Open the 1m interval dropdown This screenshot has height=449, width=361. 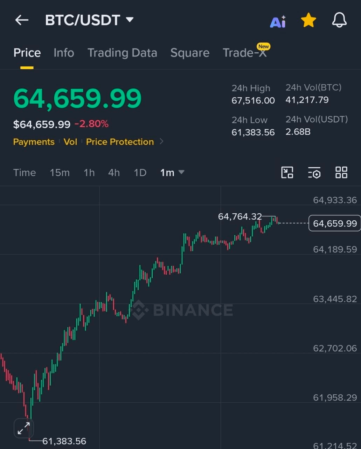pos(172,173)
